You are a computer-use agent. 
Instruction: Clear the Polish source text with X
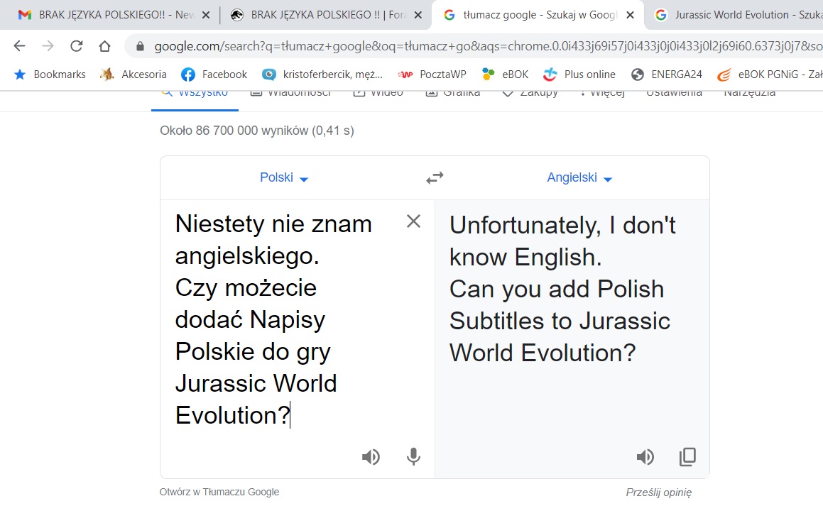[x=413, y=221]
